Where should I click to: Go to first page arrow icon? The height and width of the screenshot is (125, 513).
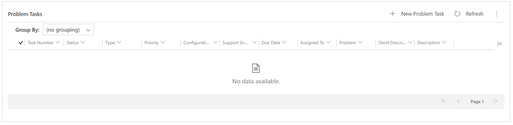[444, 101]
